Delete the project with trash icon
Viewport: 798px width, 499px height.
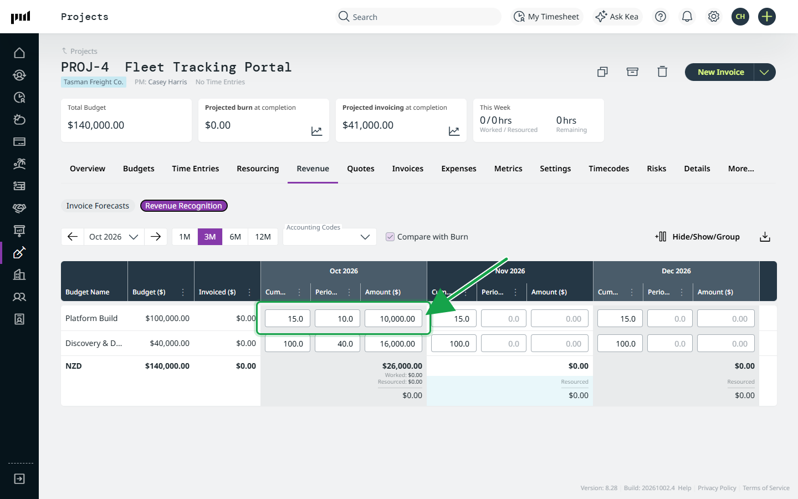(662, 72)
